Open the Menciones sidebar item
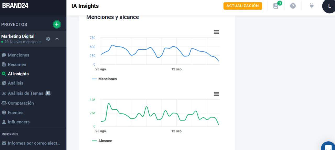 (18, 55)
